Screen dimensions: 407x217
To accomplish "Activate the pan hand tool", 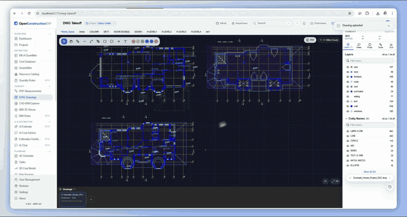I will (x=71, y=41).
